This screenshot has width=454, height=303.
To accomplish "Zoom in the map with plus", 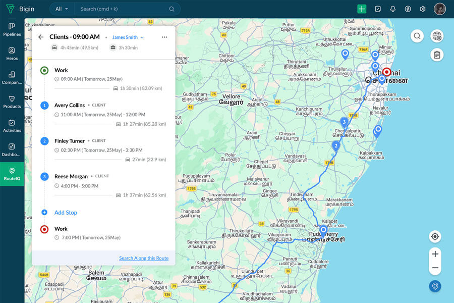I will click(x=435, y=255).
